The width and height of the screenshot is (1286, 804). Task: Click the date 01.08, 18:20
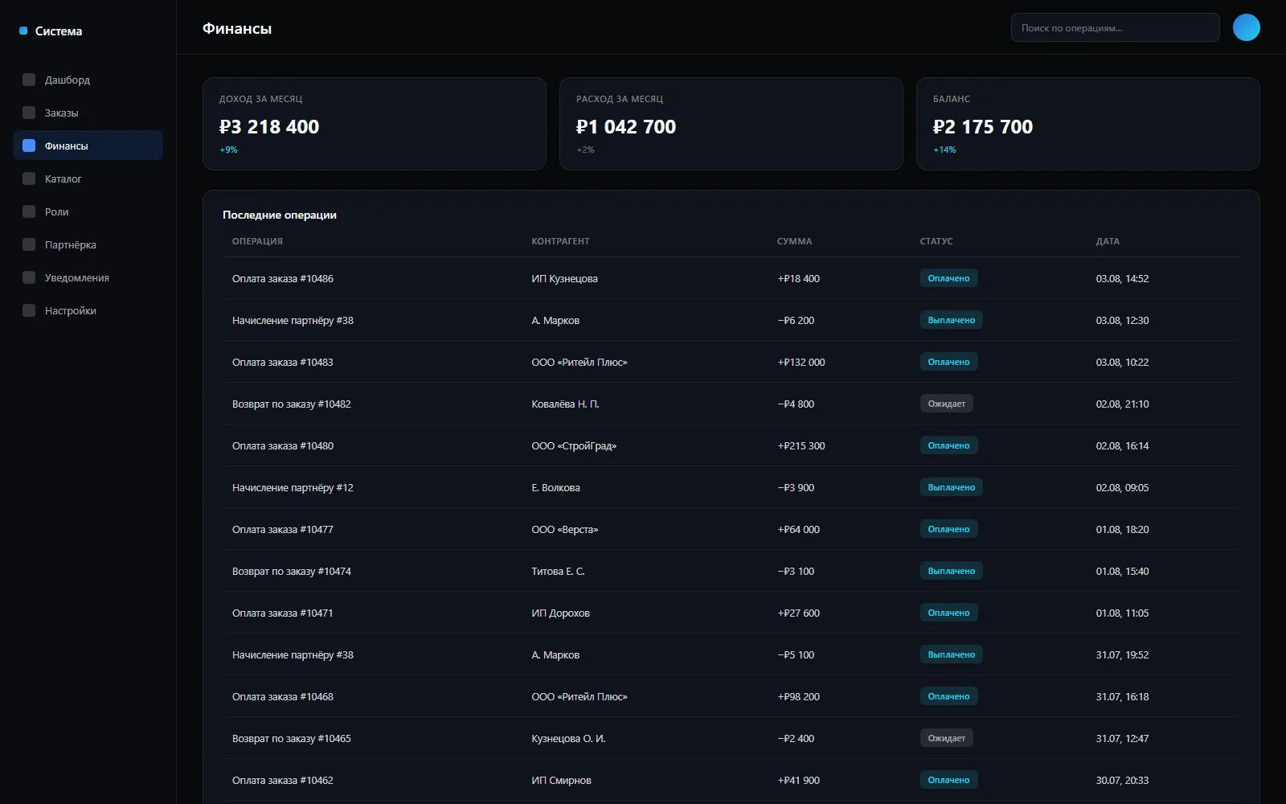[1122, 529]
